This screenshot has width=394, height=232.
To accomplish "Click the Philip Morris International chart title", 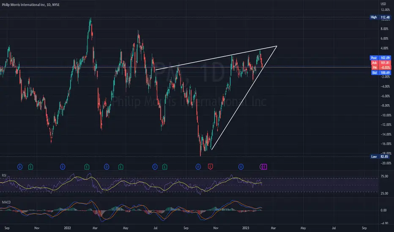I will [x=31, y=5].
